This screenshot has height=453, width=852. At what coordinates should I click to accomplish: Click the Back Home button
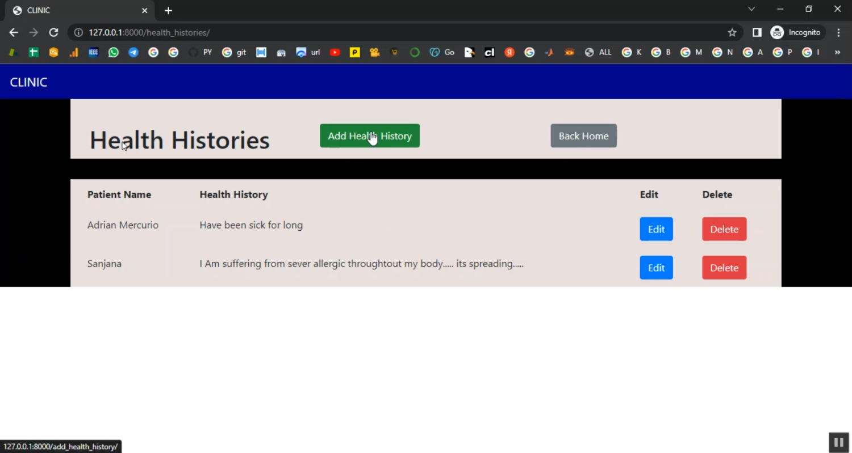click(583, 136)
